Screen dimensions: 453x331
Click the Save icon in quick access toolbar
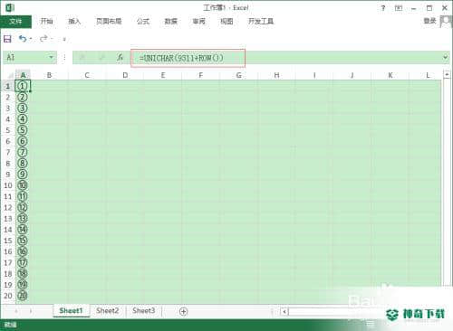point(7,39)
